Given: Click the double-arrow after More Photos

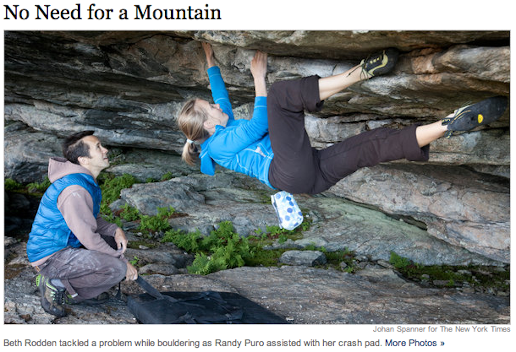Looking at the screenshot, I should [442, 344].
